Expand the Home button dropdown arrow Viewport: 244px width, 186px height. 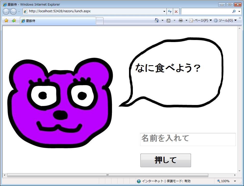point(162,20)
